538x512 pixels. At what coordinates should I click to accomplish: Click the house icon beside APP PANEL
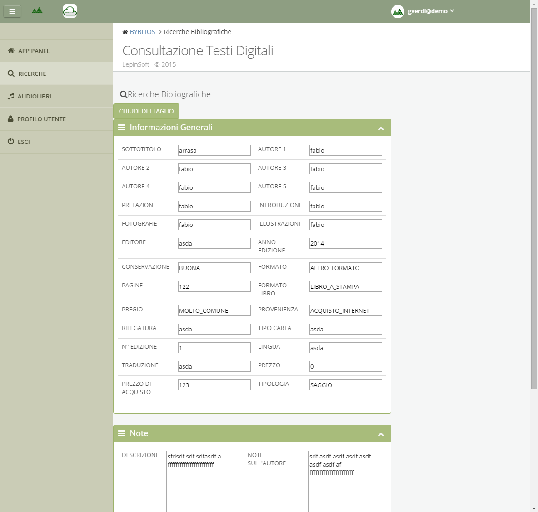[x=11, y=50]
